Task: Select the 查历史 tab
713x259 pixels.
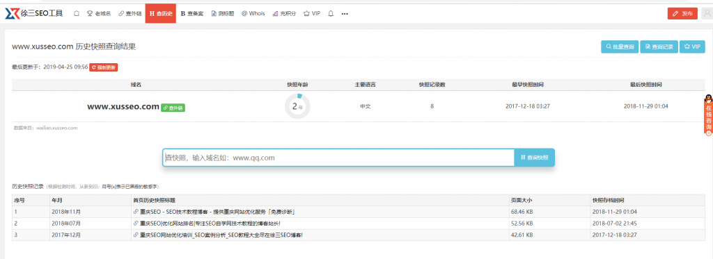Action: 161,14
